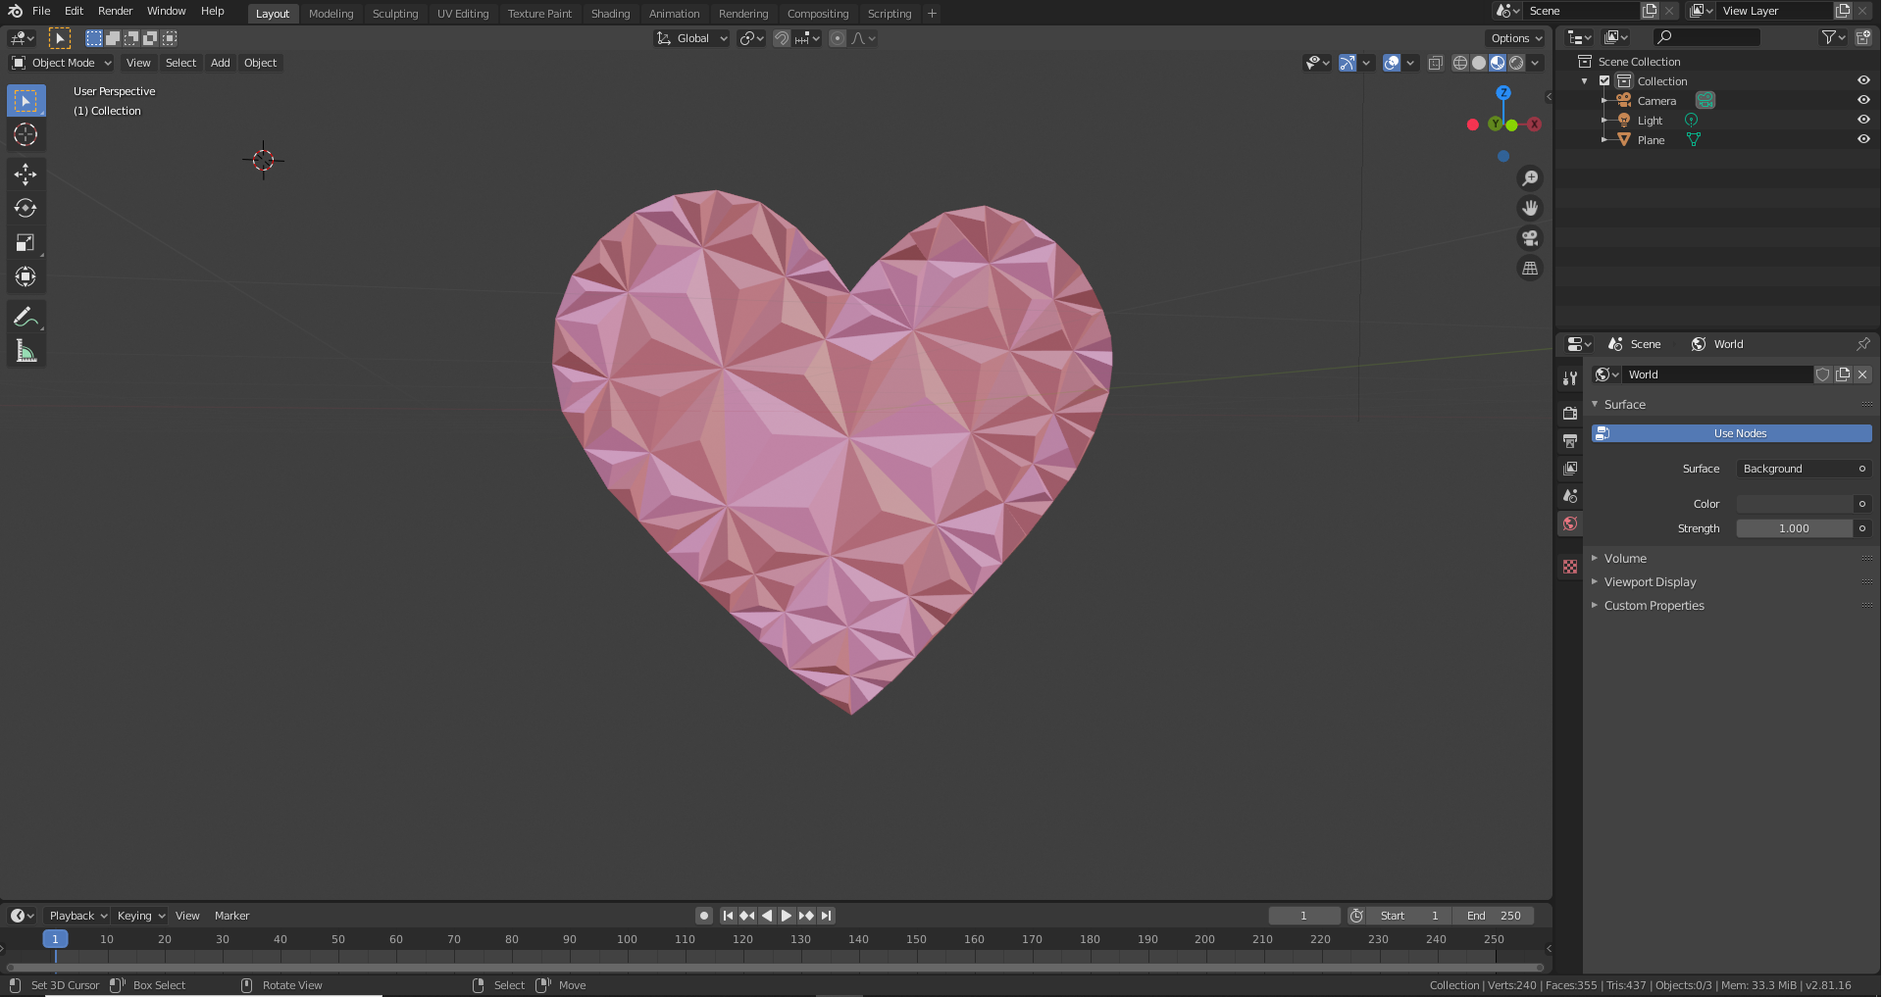Click the Use Nodes button

(1739, 432)
